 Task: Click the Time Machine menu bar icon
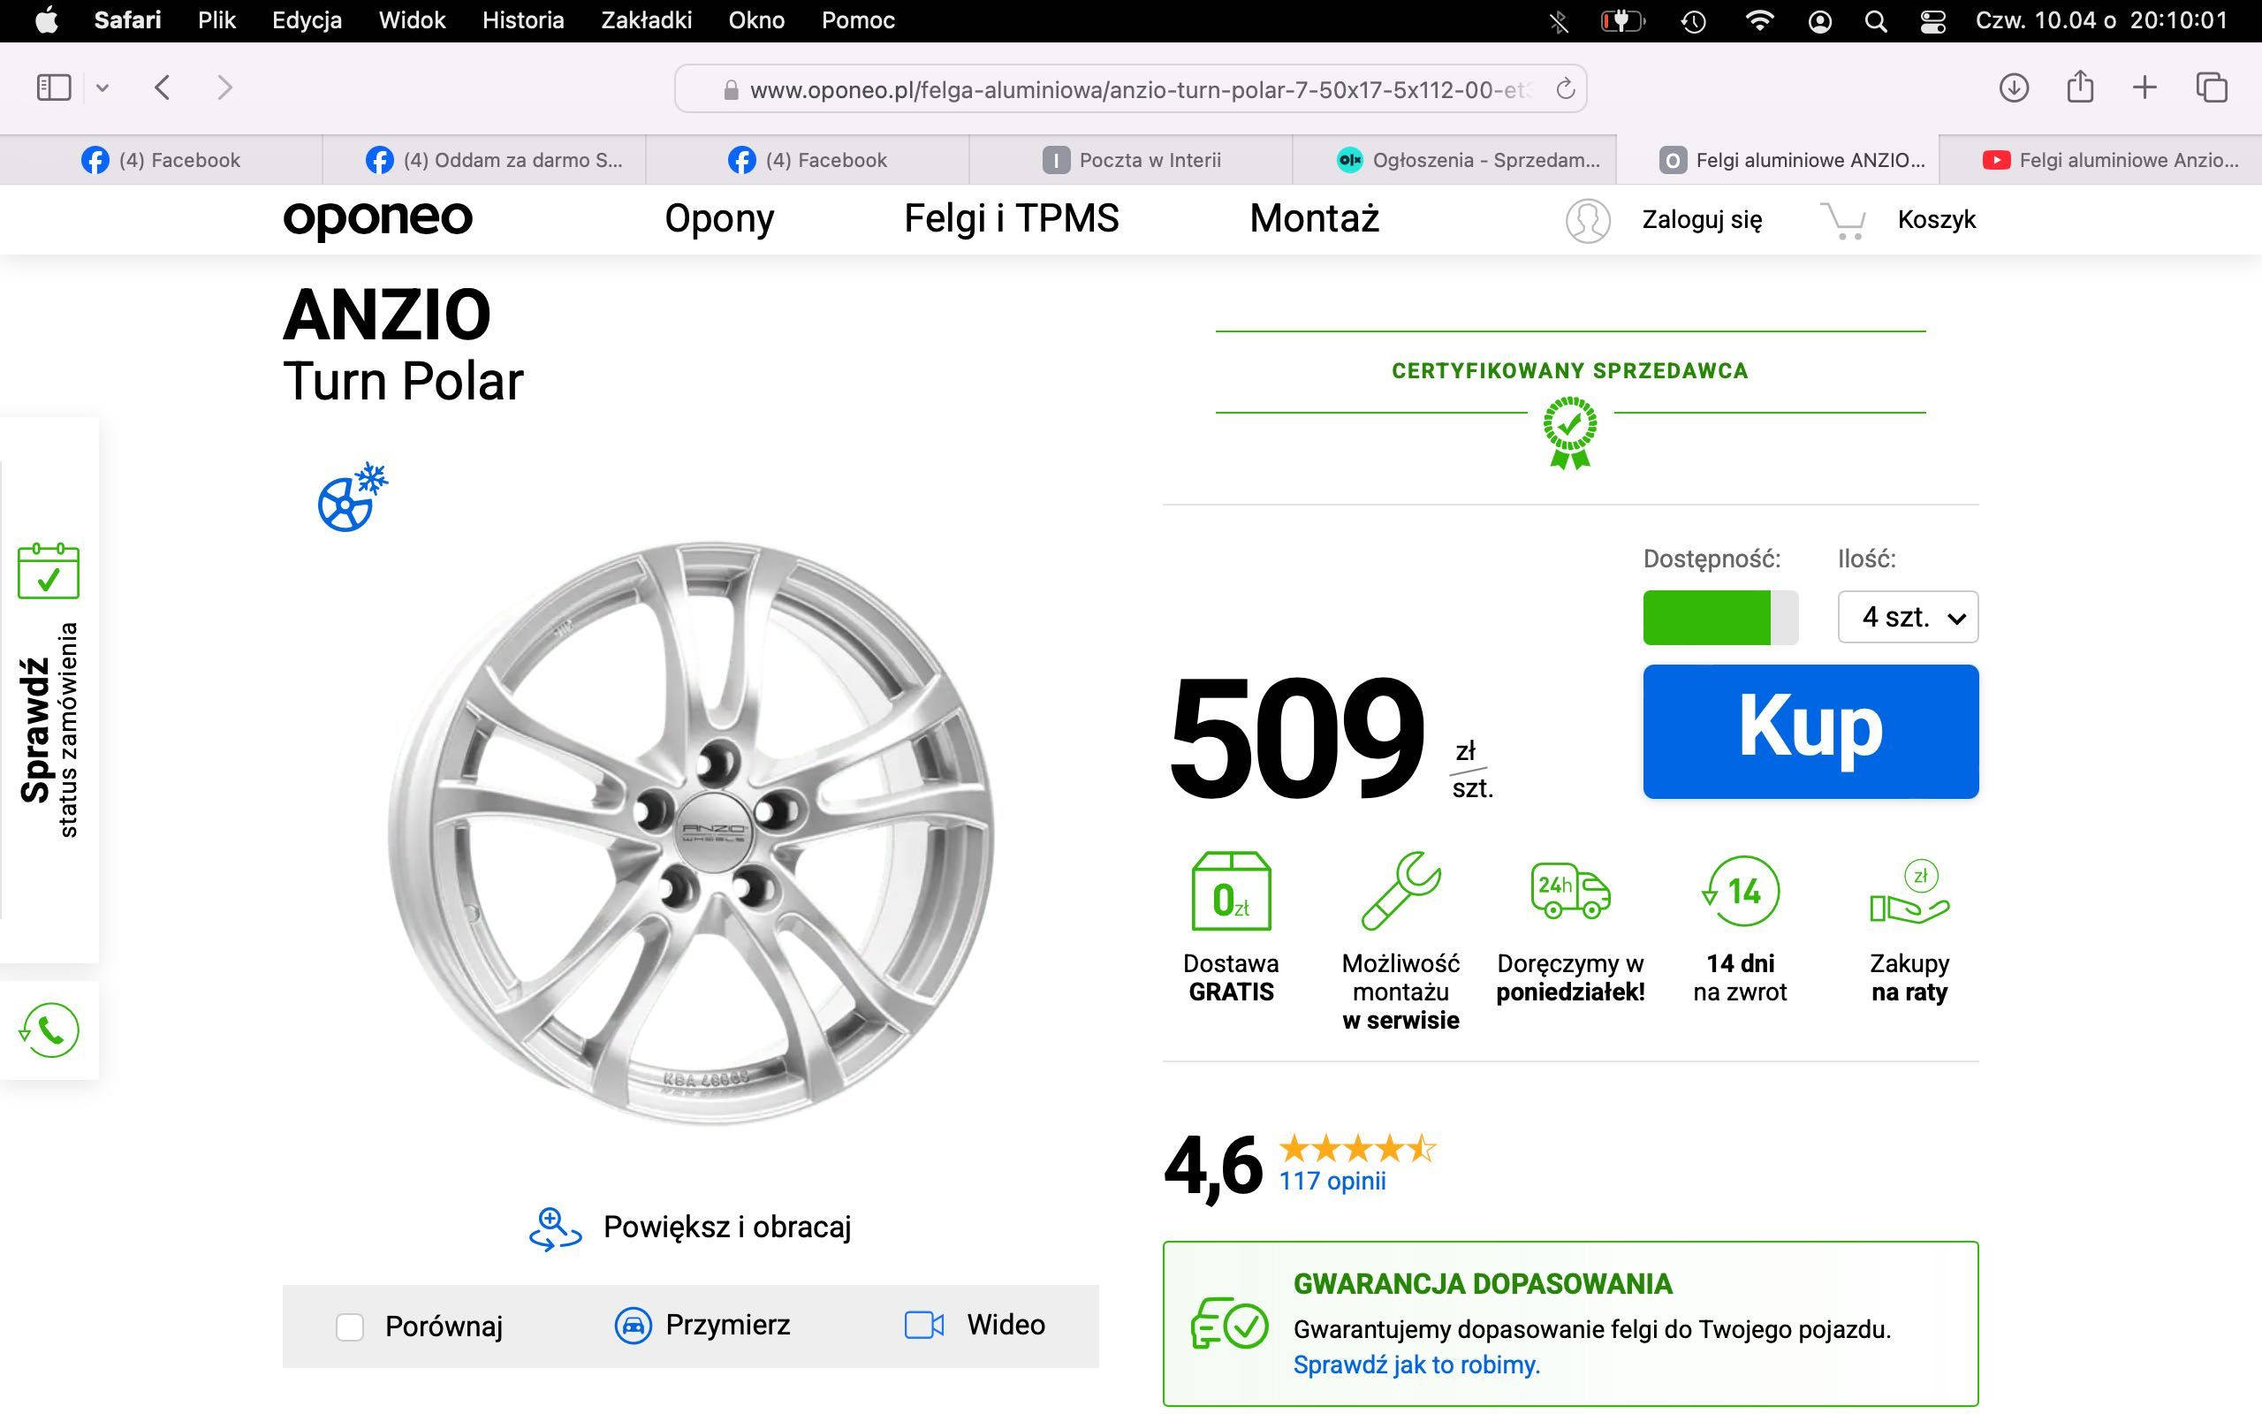click(1693, 20)
